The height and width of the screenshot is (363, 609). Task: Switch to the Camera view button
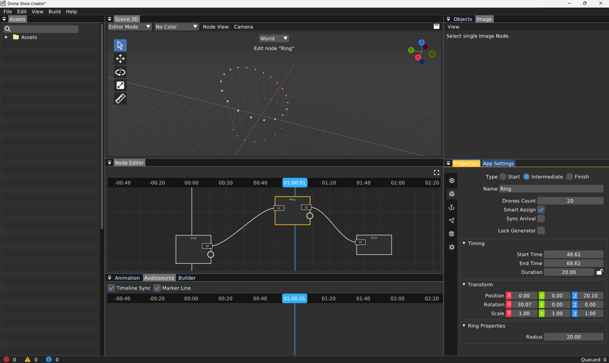coord(243,27)
